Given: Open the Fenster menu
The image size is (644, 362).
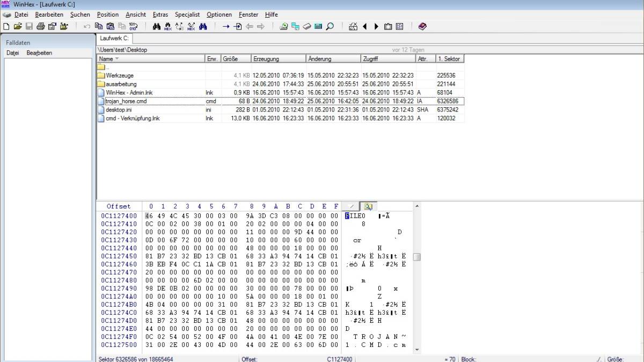Looking at the screenshot, I should (x=248, y=14).
